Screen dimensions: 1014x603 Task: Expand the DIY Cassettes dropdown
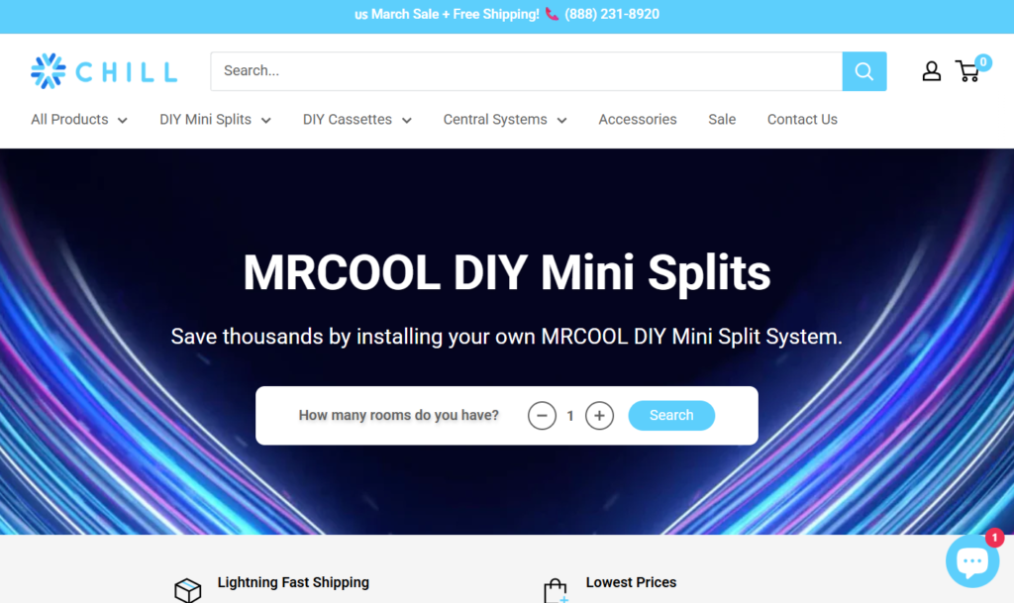tap(356, 120)
